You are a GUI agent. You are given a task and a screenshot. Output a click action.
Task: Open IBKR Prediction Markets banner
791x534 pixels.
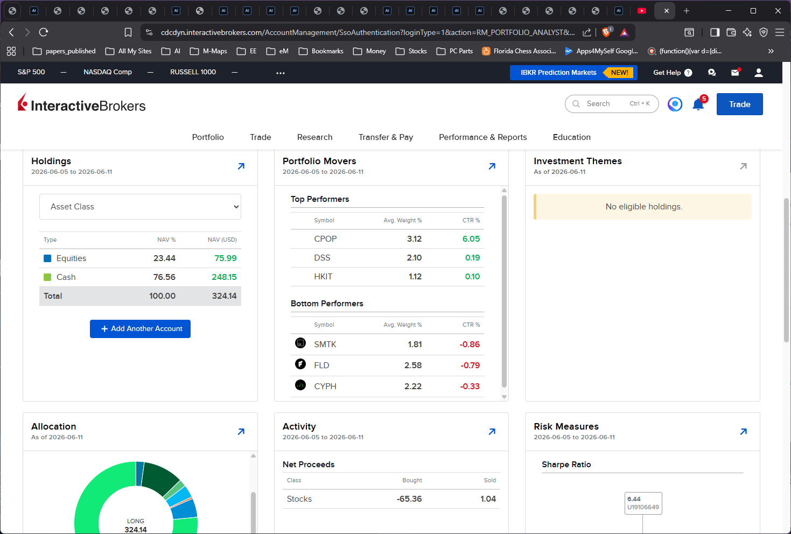(x=573, y=73)
